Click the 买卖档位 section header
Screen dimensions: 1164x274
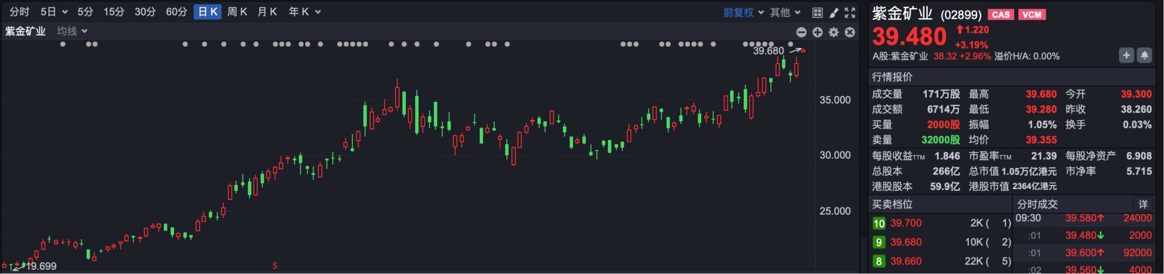pos(892,204)
